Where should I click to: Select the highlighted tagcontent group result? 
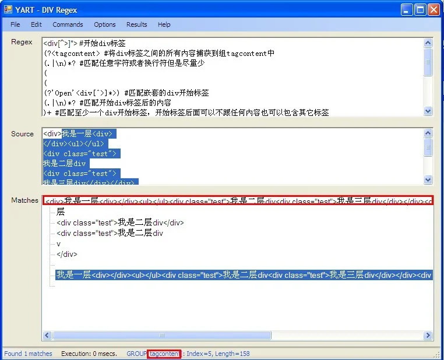pyautogui.click(x=244, y=275)
